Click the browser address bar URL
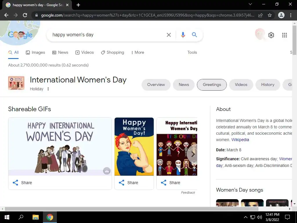The image size is (297, 223). [147, 15]
